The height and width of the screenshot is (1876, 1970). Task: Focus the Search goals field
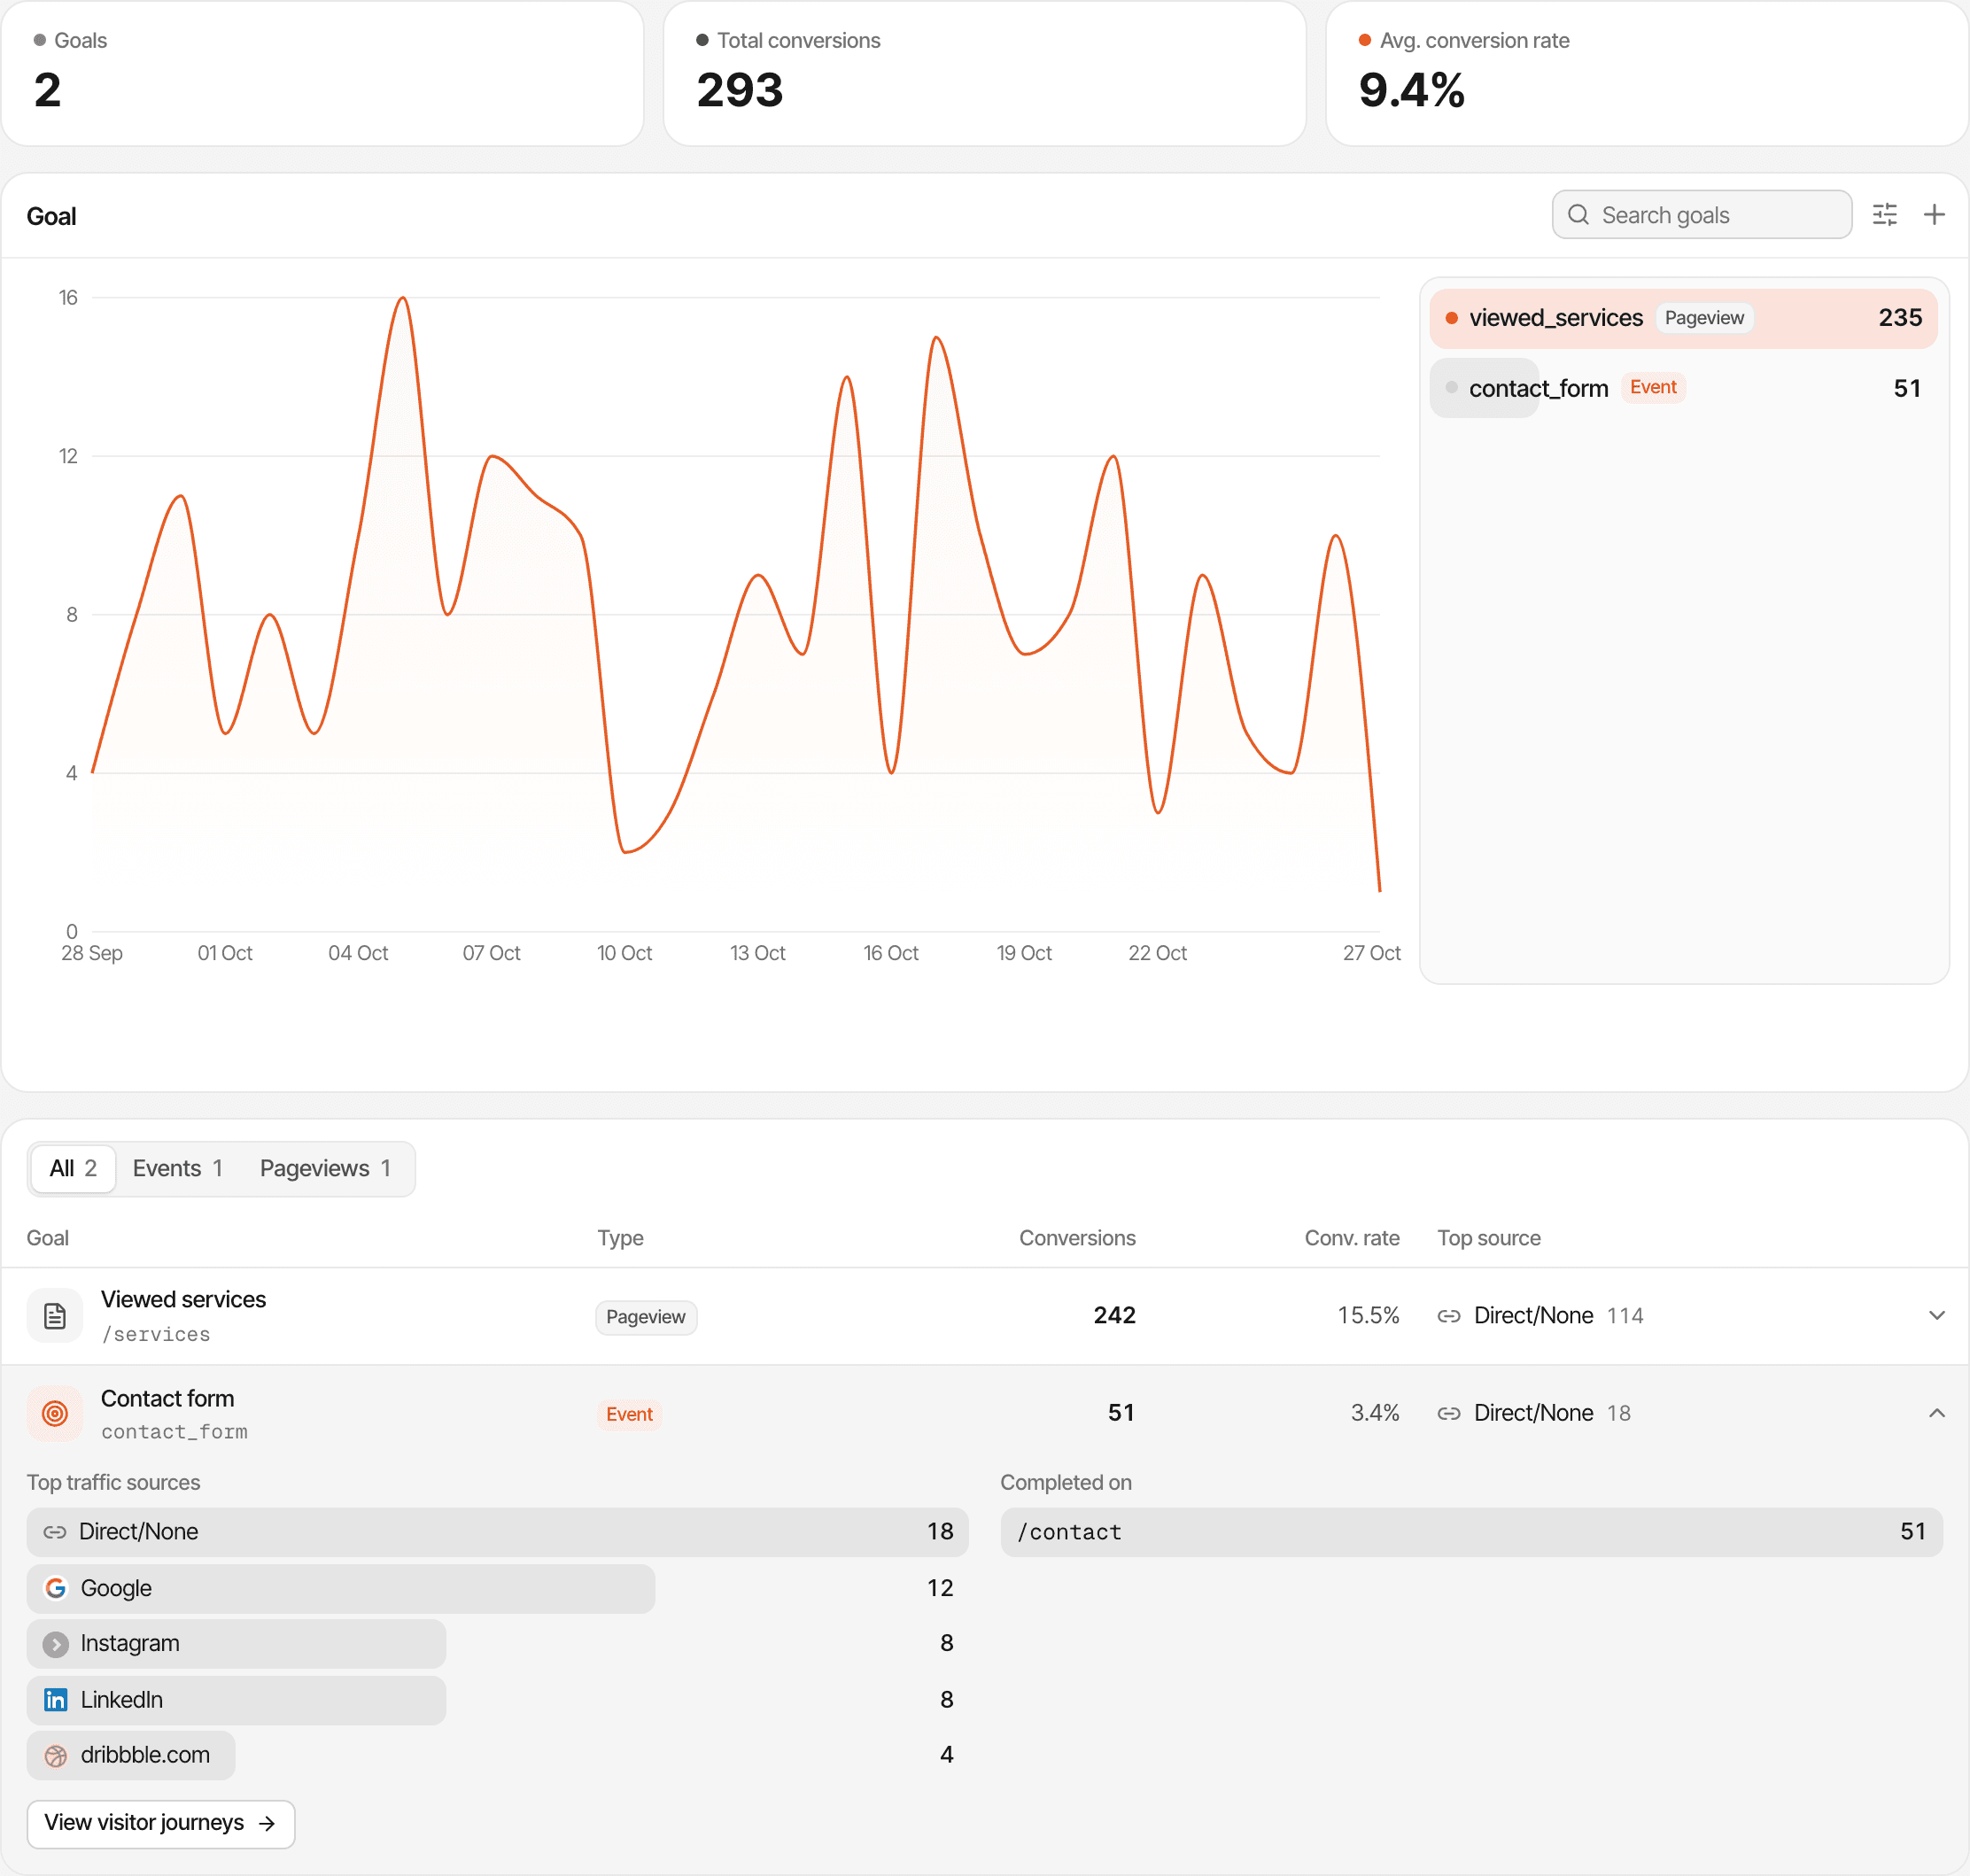(1701, 215)
